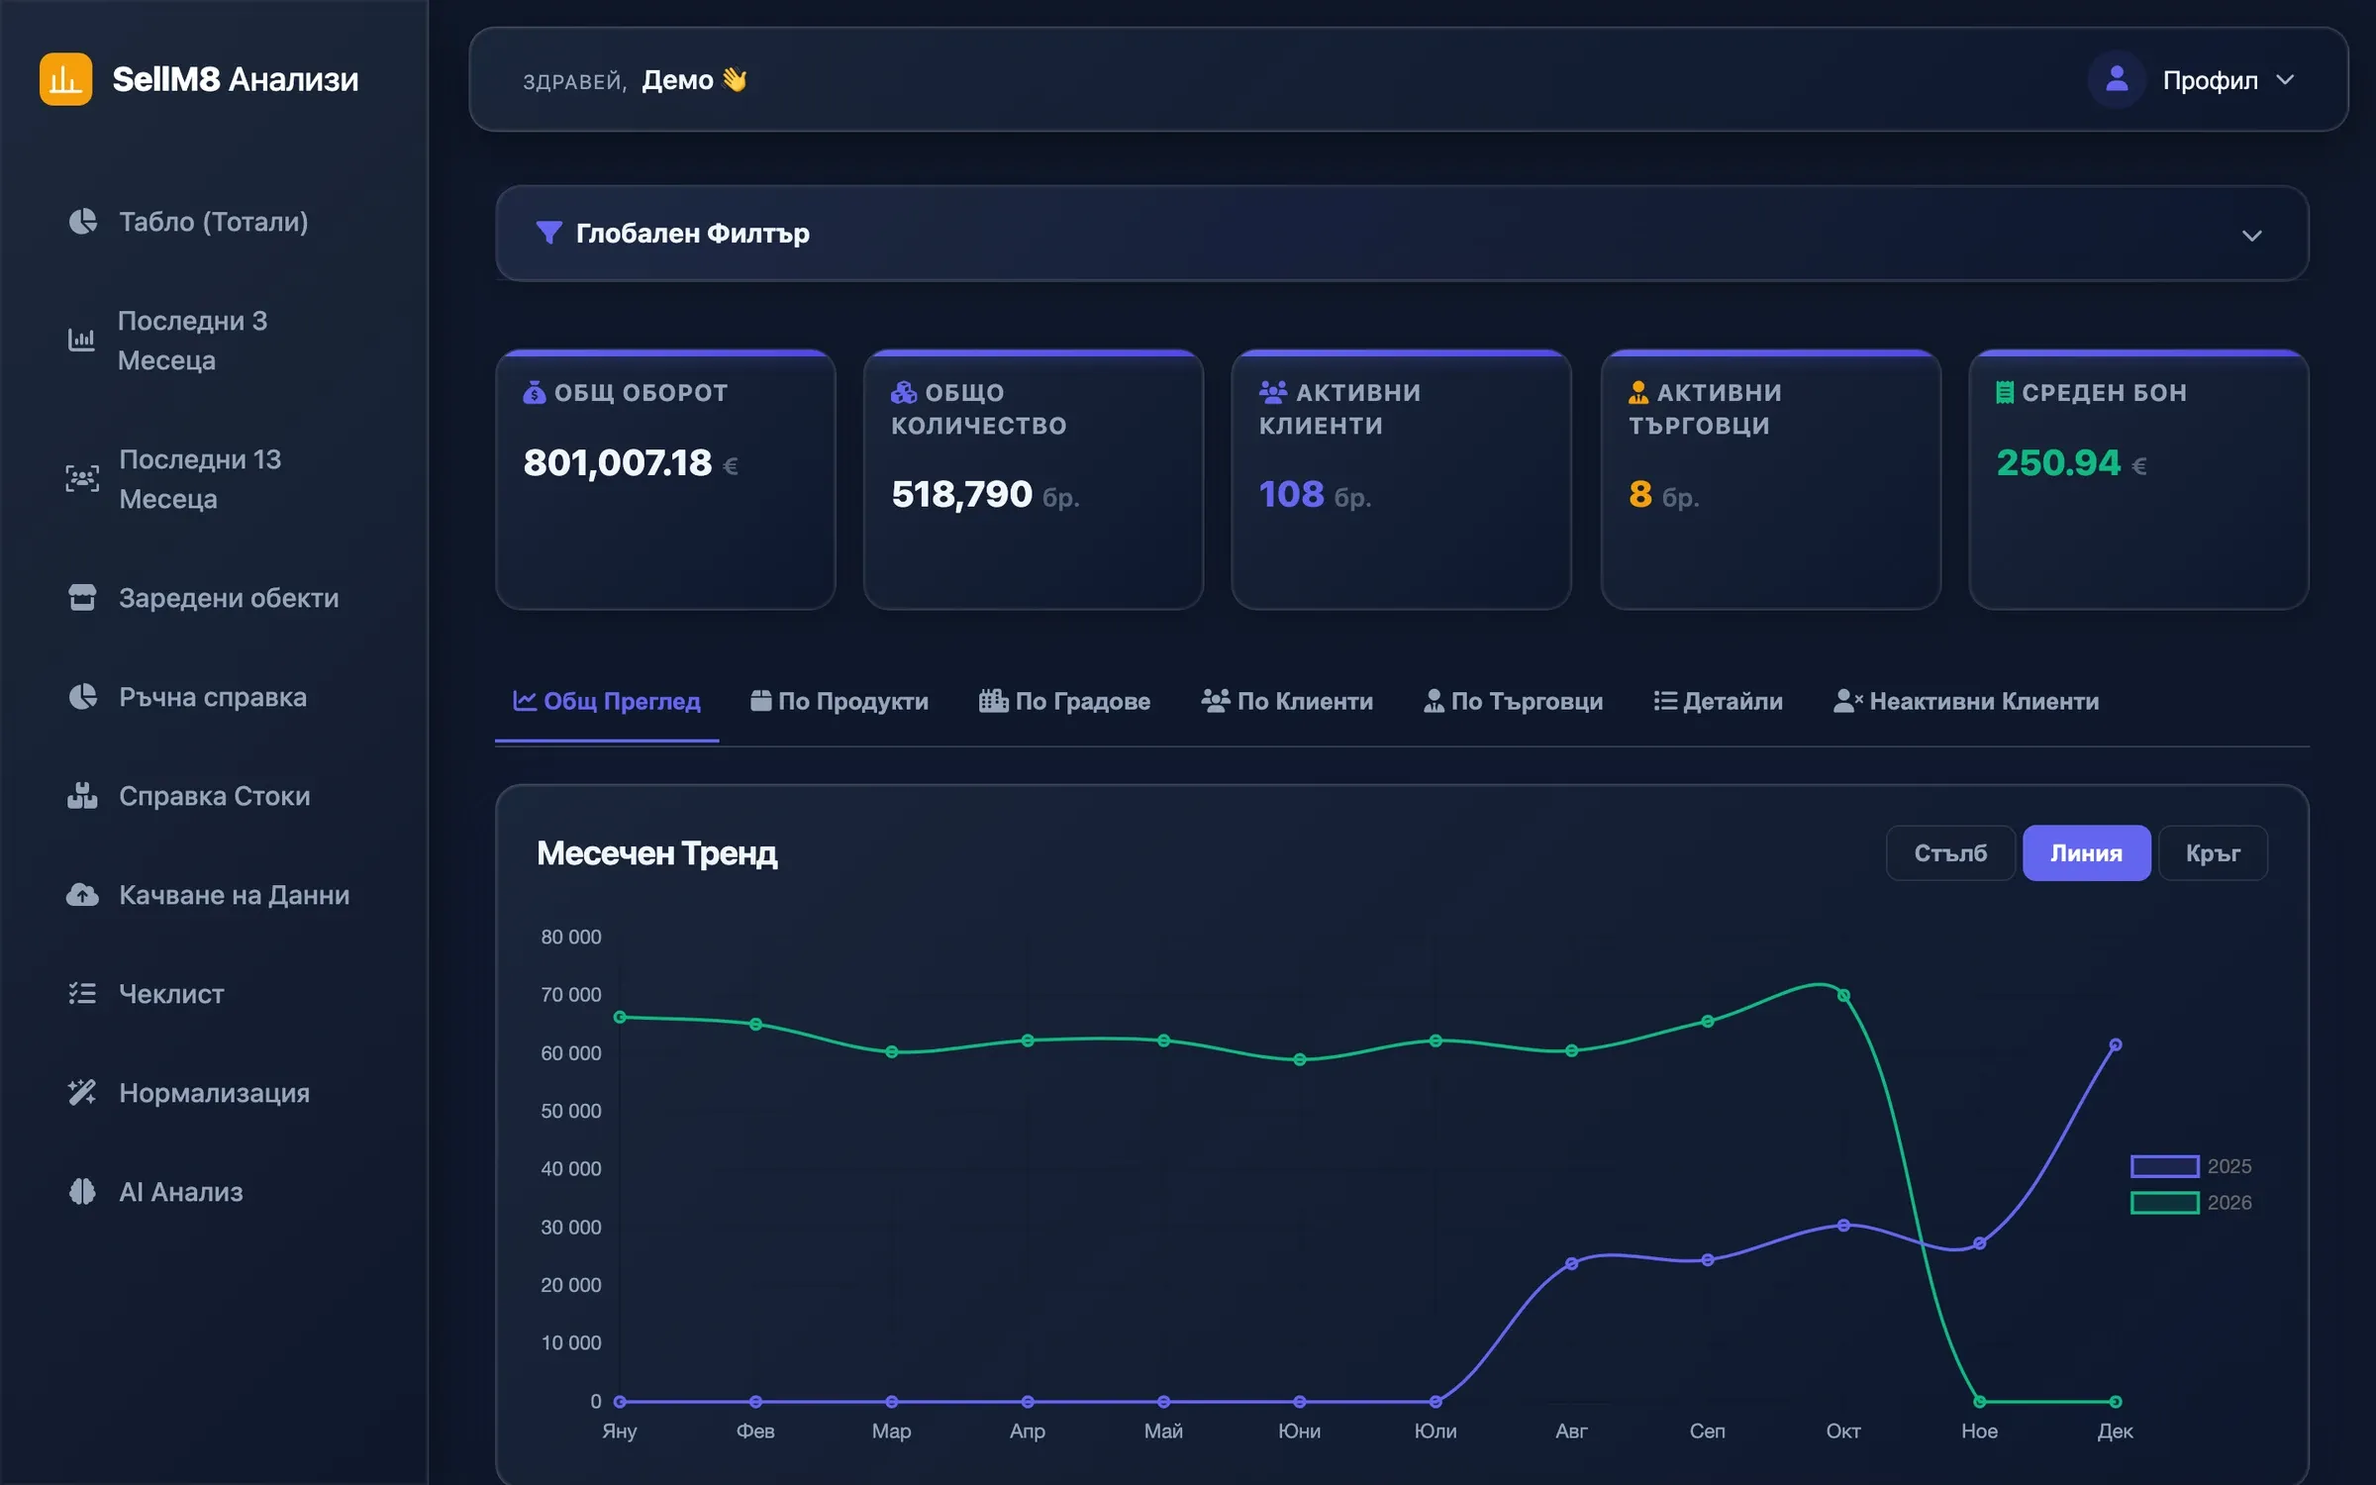Expand the Глобален Филтър chevron
This screenshot has width=2376, height=1485.
2252,236
